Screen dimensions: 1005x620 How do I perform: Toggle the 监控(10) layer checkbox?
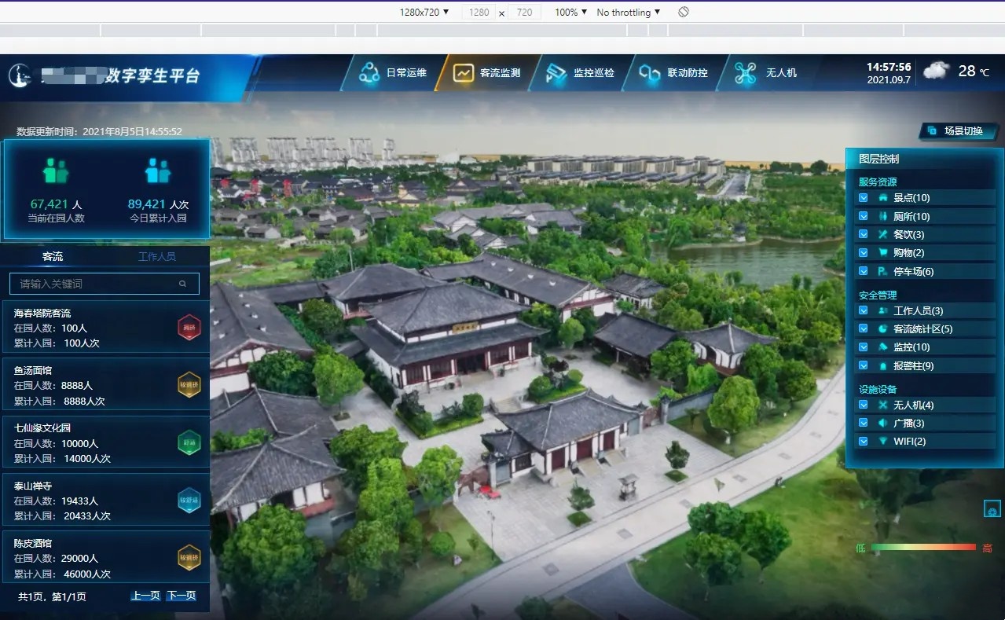coord(864,347)
